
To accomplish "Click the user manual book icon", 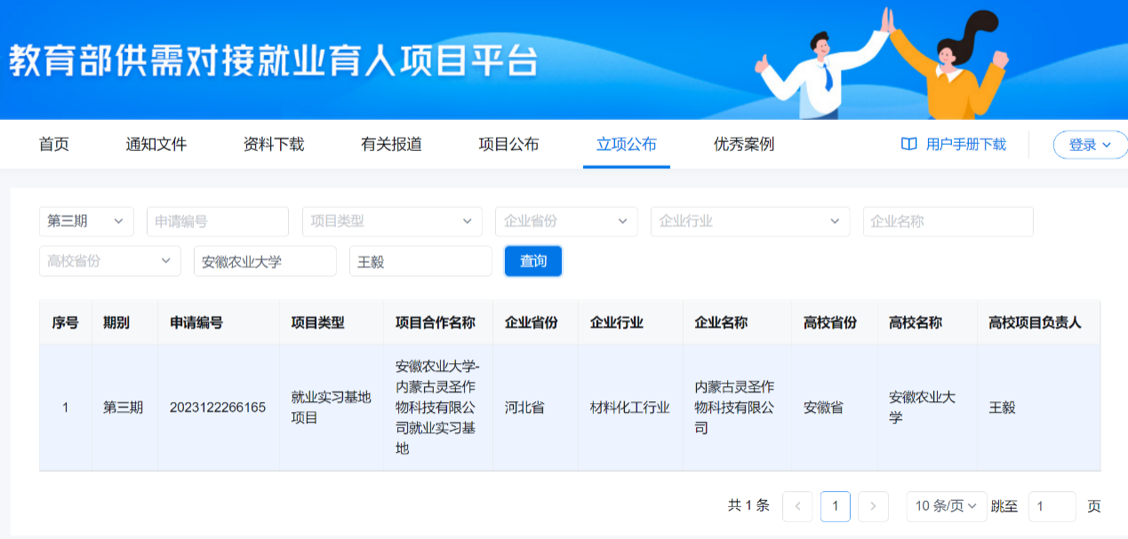I will (908, 145).
